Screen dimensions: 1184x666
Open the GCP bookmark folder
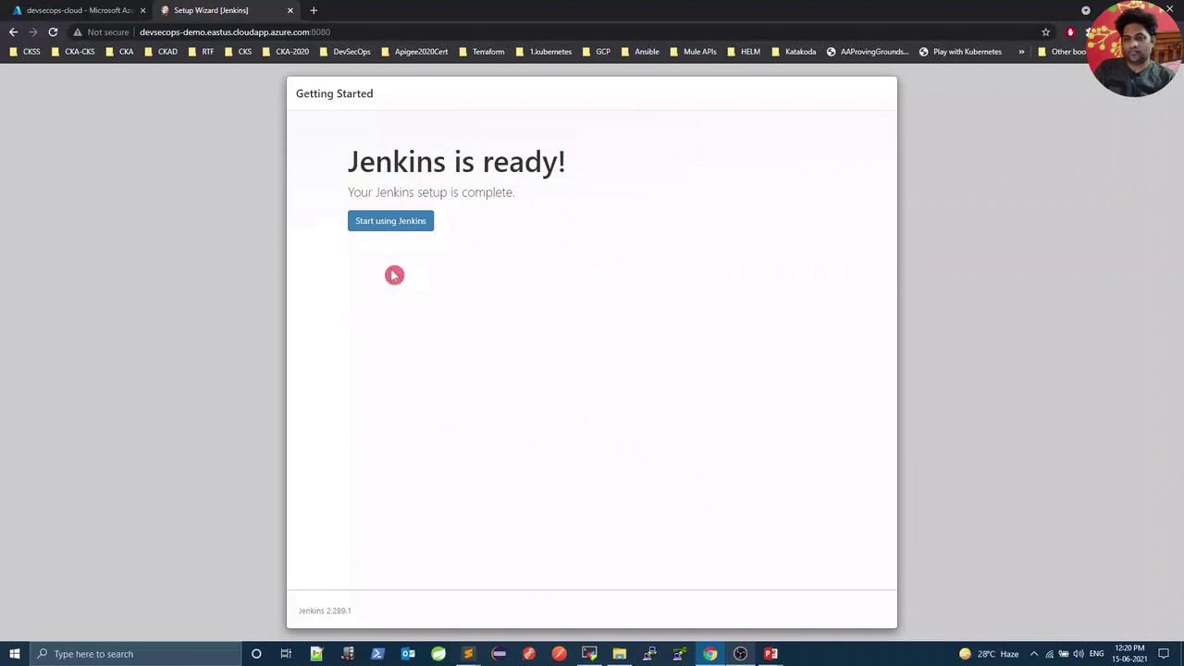tap(596, 52)
